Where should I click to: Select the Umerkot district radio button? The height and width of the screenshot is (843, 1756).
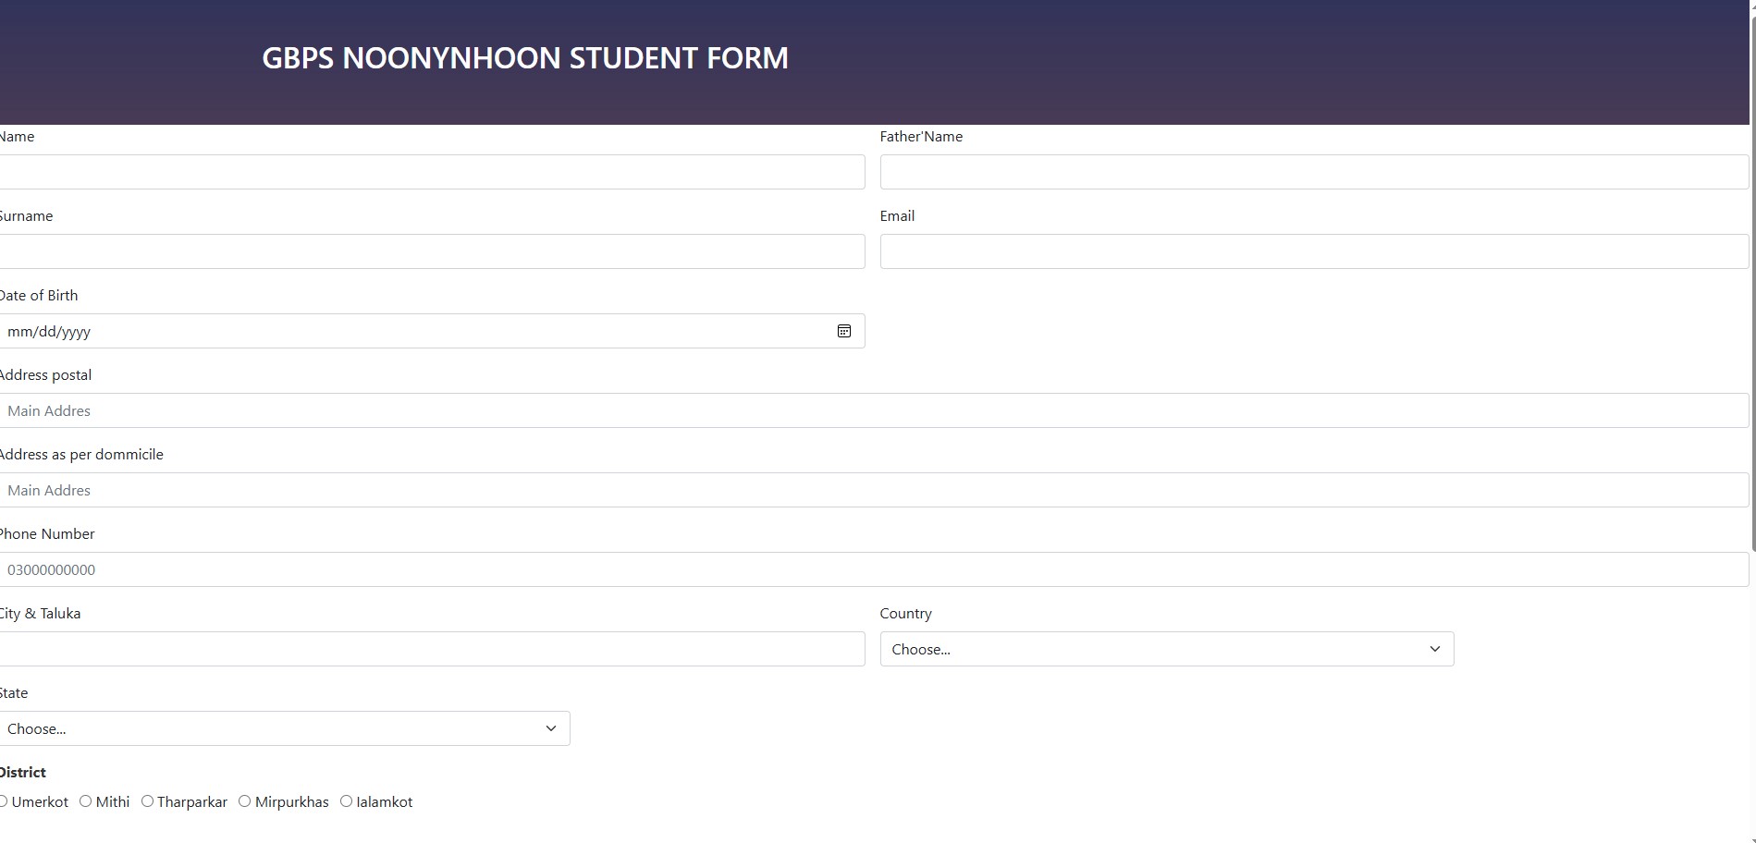[4, 801]
